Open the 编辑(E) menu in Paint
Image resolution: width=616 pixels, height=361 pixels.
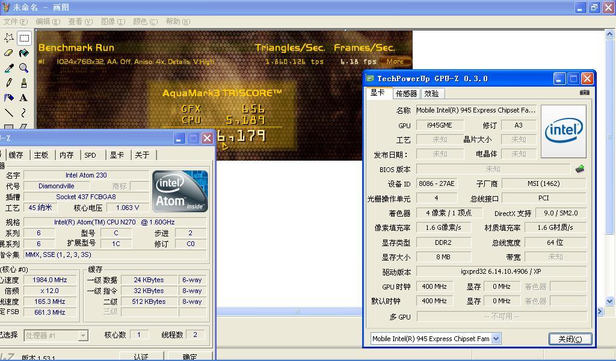[x=48, y=22]
